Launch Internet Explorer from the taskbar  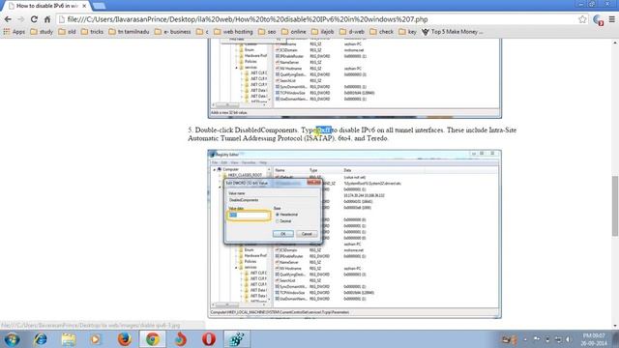pos(40,339)
